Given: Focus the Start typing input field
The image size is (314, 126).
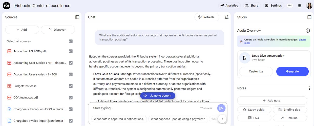Looking at the screenshot, I should (144, 108).
